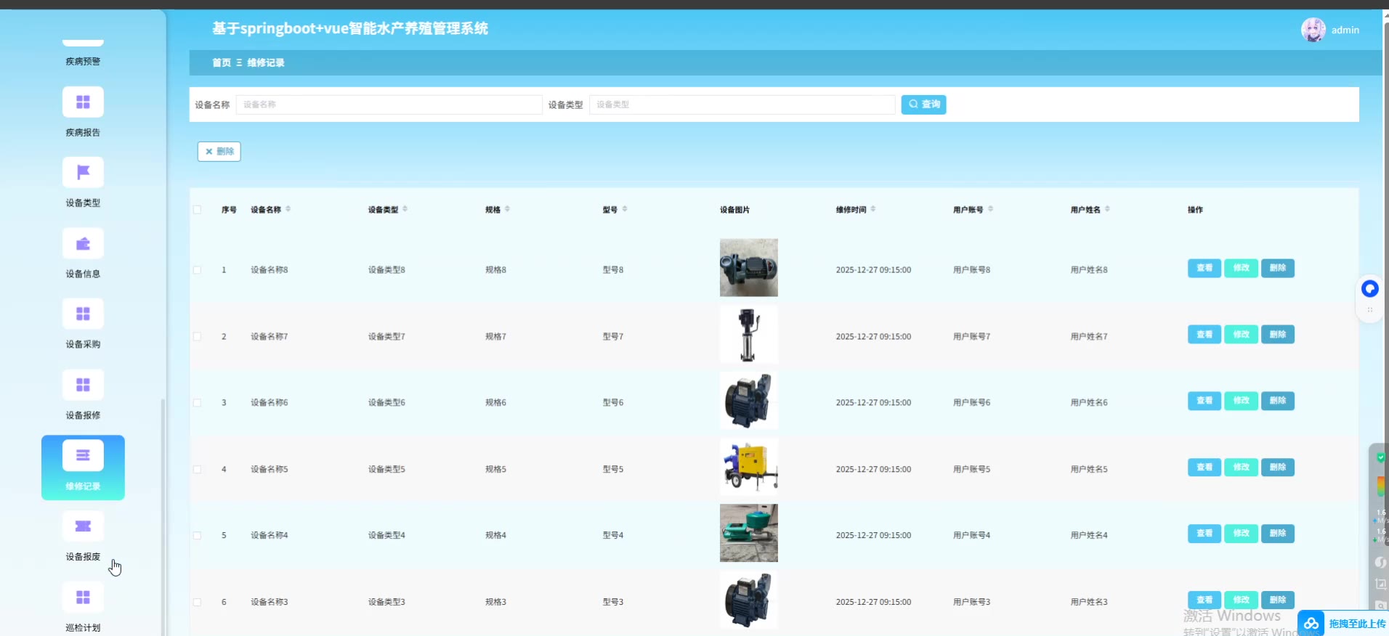Go to 首页 in the breadcrumb
1389x636 pixels.
click(221, 63)
